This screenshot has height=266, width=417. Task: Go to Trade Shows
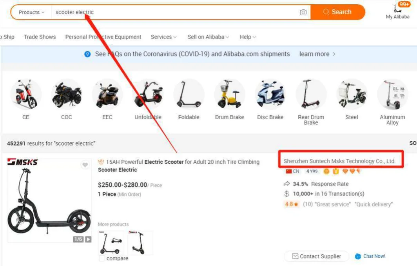click(x=40, y=37)
